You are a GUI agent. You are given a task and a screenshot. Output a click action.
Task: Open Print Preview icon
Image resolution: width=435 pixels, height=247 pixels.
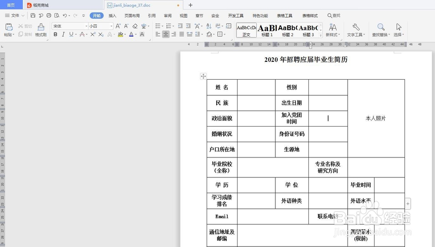click(57, 16)
